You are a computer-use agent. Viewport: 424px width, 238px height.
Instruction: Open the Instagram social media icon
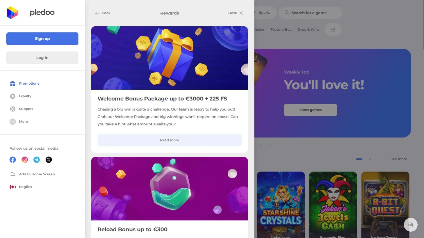point(25,160)
